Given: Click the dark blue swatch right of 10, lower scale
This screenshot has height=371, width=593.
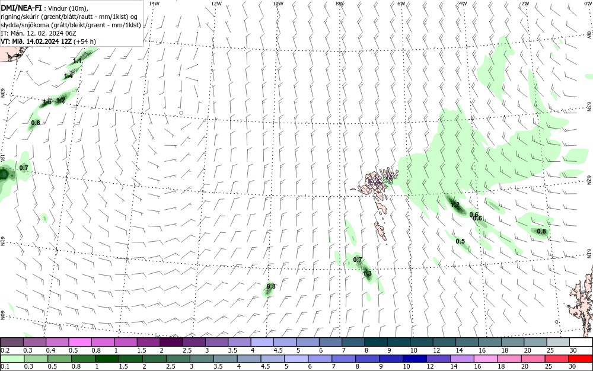Looking at the screenshot, I should (x=415, y=359).
